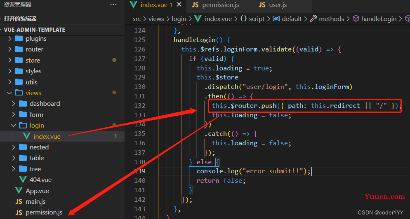
Task: Place cursor on console.log error submit line
Action: (253, 171)
